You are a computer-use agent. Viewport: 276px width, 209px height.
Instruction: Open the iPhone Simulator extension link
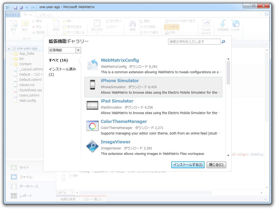pos(120,81)
